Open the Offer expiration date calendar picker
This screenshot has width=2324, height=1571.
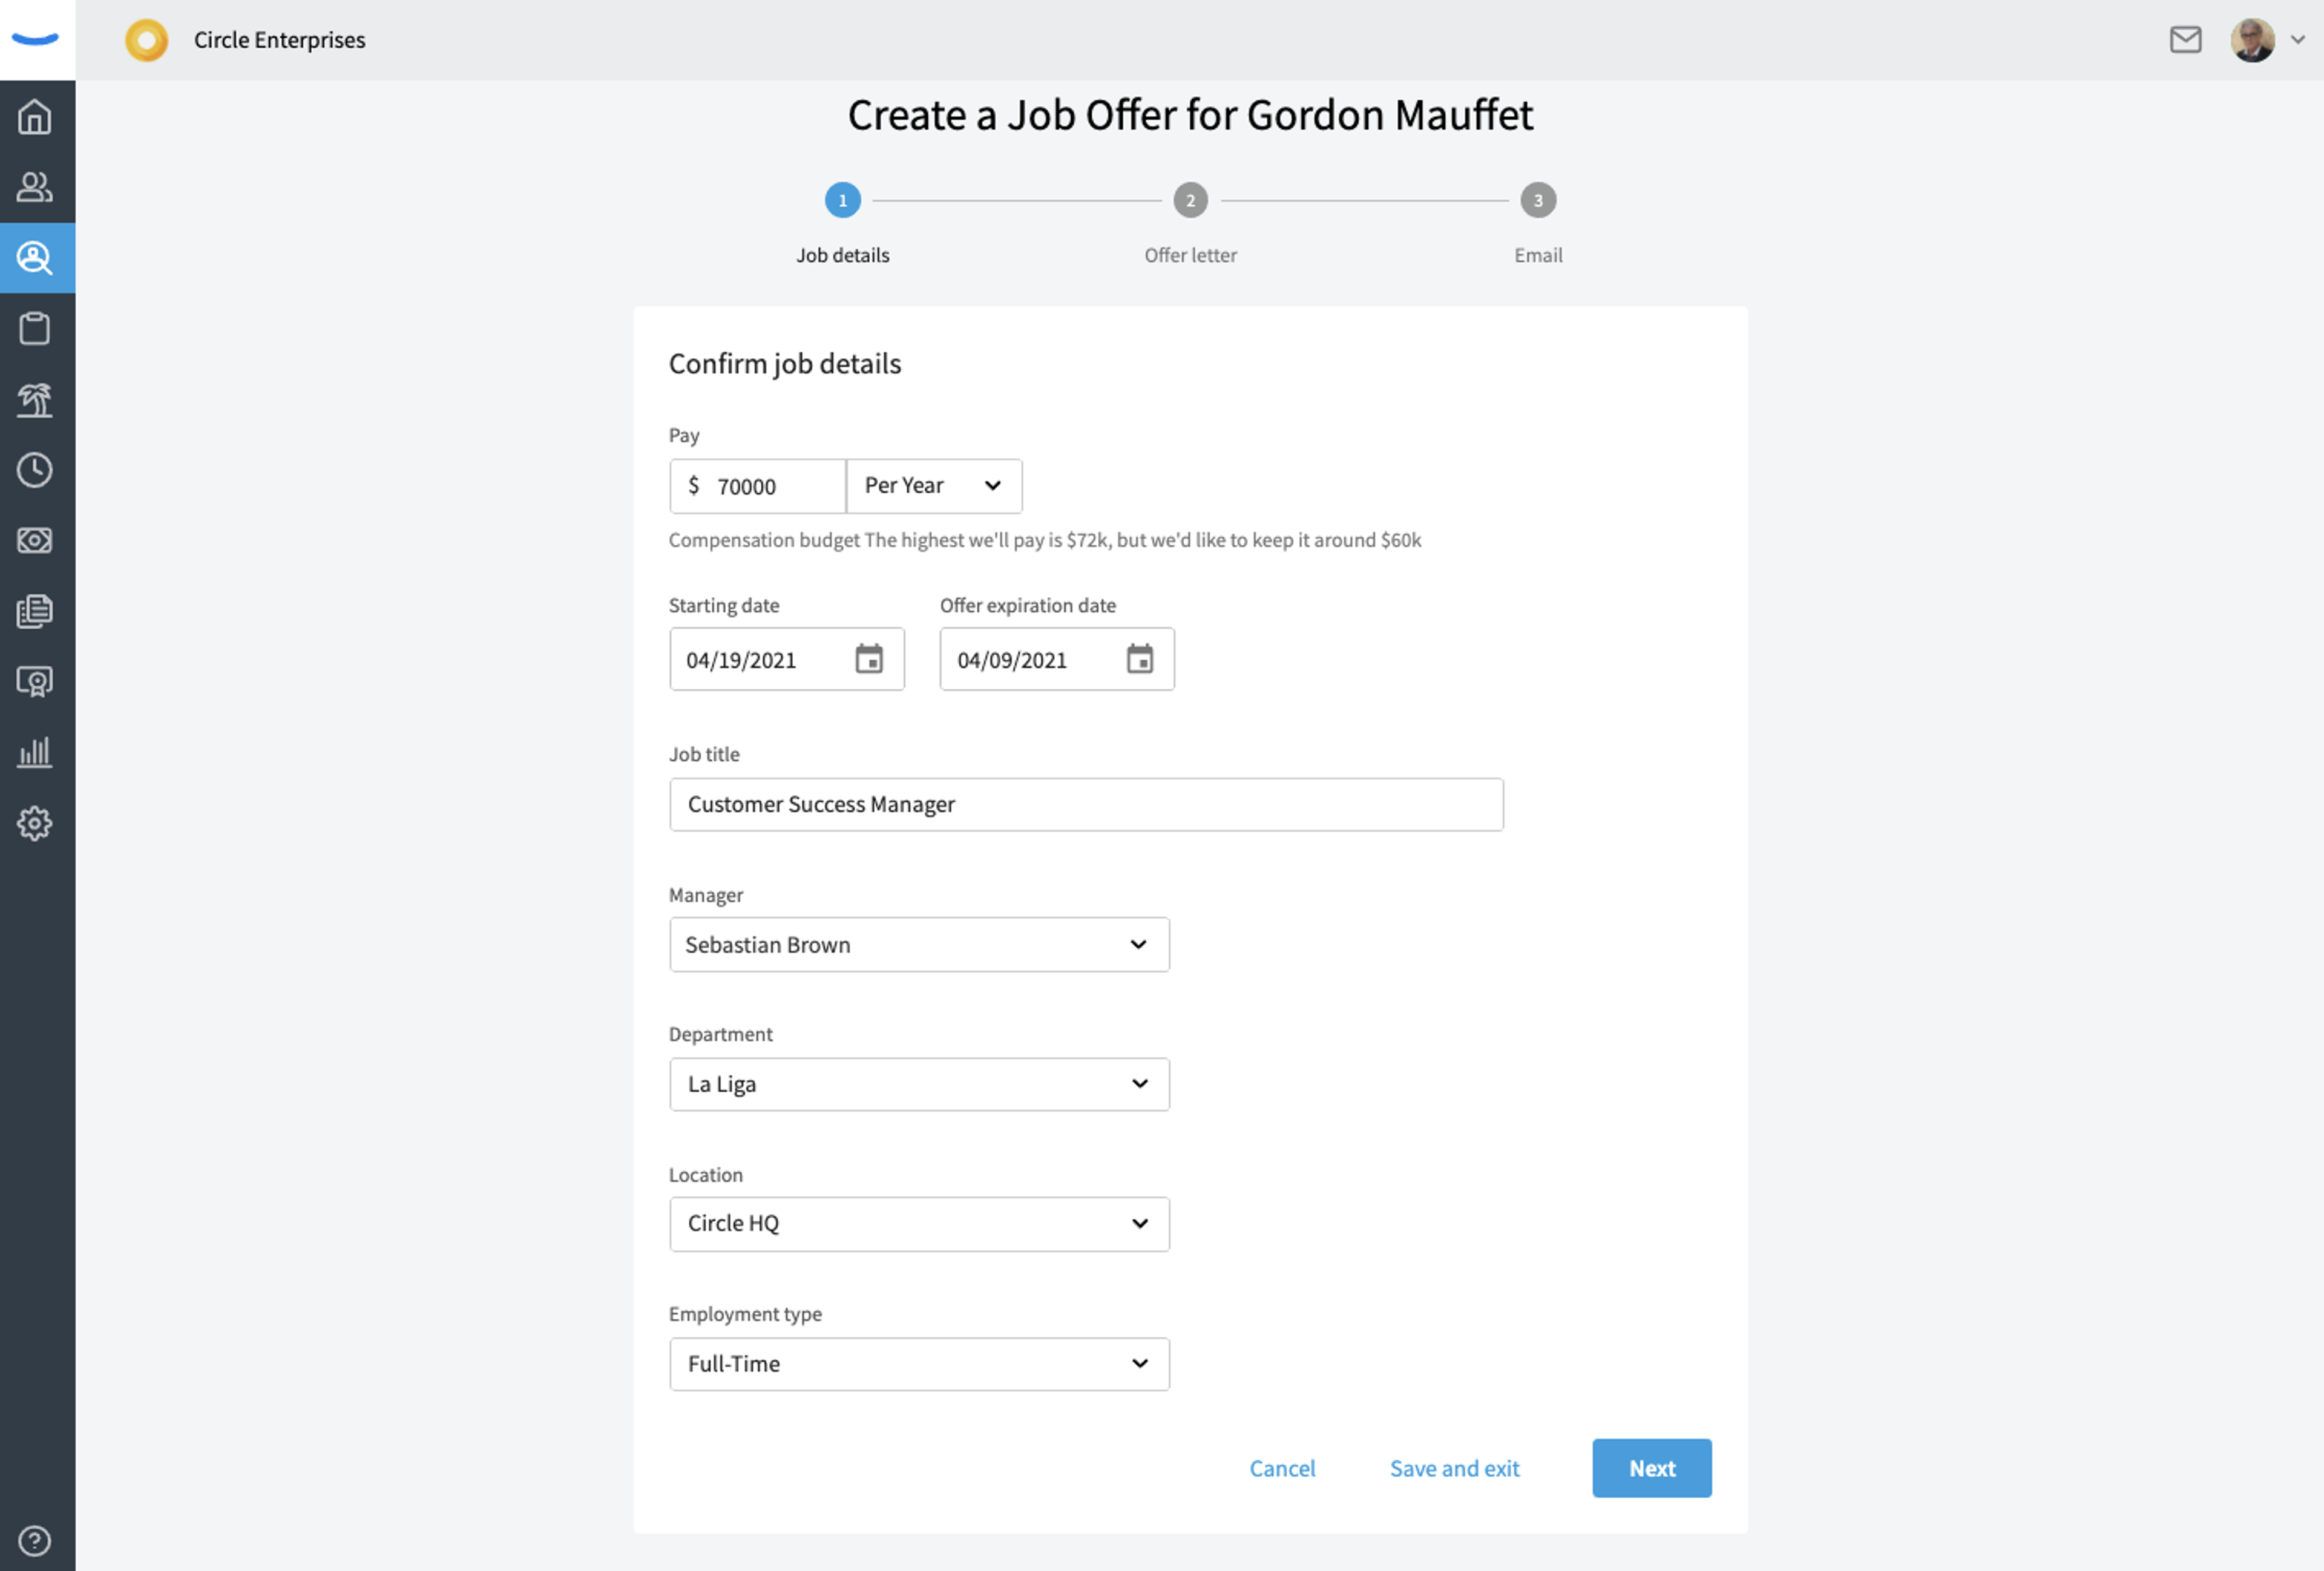point(1140,659)
